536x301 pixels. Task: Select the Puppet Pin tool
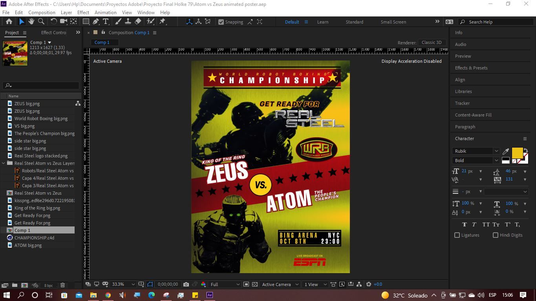click(163, 22)
